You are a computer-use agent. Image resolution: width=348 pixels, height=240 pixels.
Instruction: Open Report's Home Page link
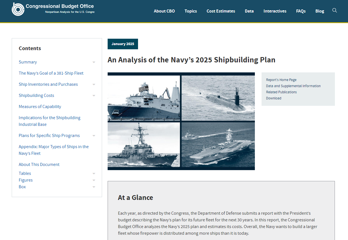281,80
